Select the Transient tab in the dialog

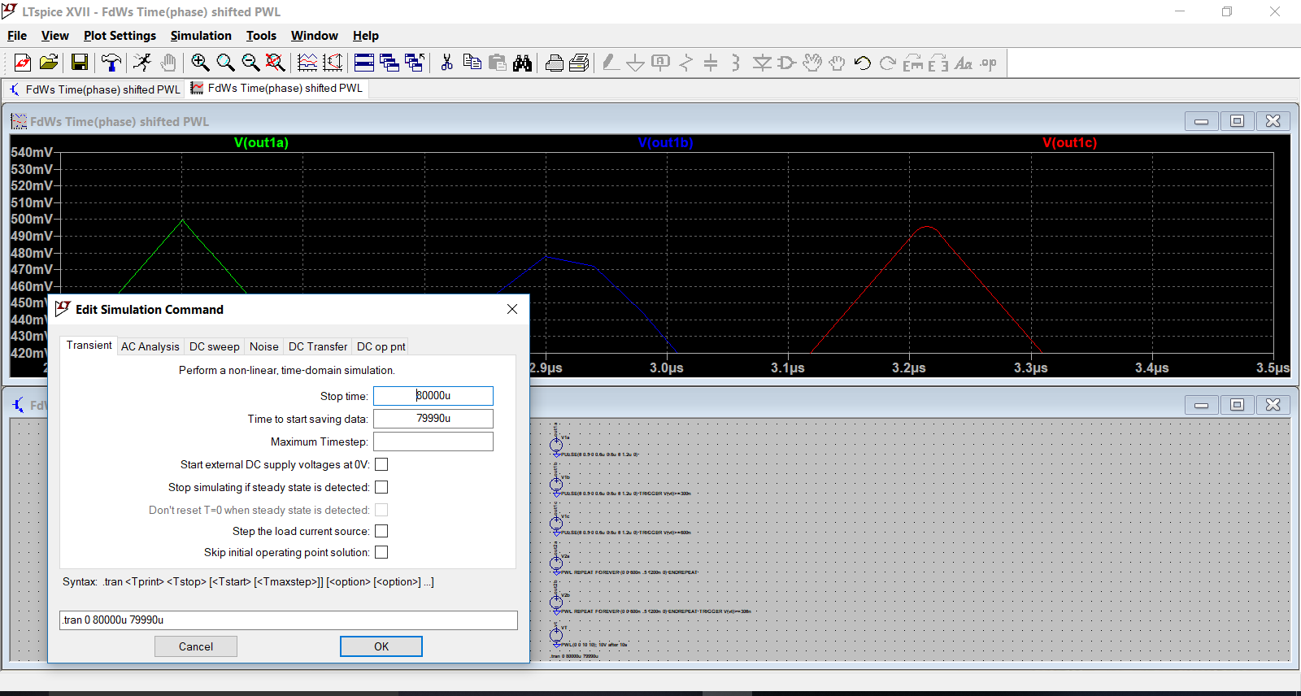coord(89,346)
